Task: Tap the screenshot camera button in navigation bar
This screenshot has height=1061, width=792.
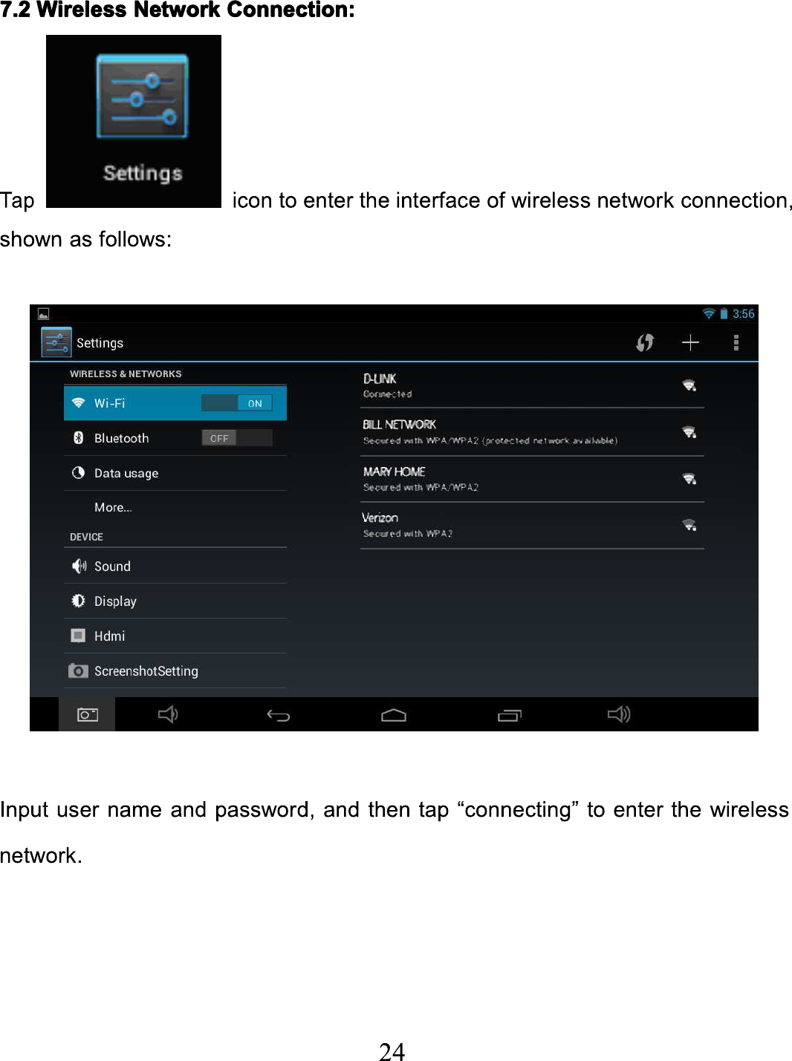Action: (x=88, y=714)
